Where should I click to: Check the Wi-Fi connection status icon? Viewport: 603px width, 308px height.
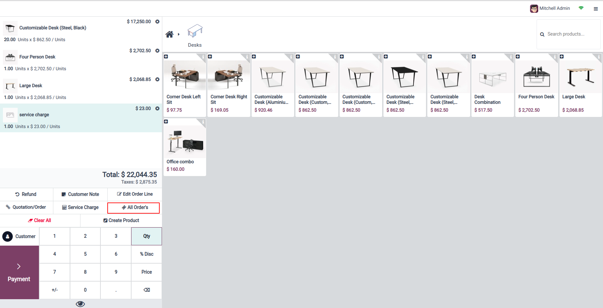[x=581, y=8]
